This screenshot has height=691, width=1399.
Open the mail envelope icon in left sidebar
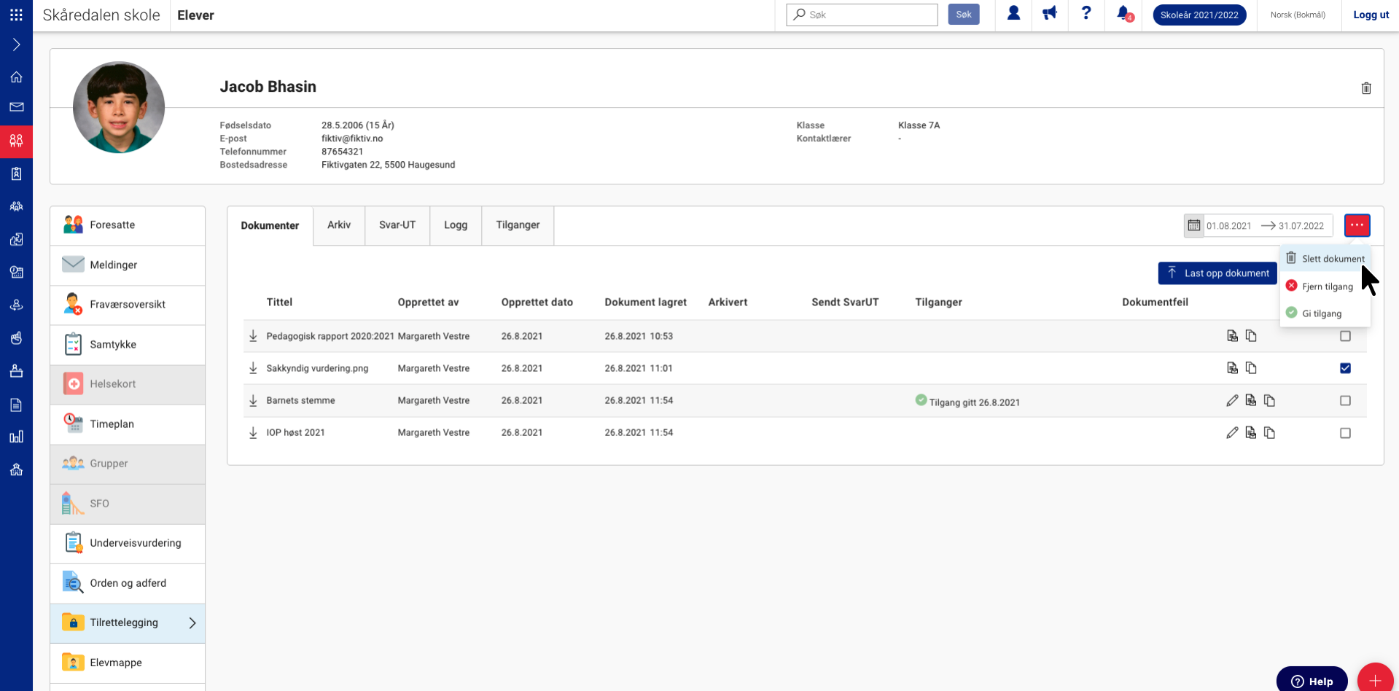16,107
